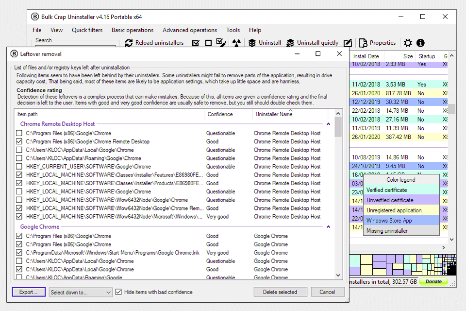Collapse the Google Chrome group
Image resolution: width=466 pixels, height=311 pixels.
point(329,227)
